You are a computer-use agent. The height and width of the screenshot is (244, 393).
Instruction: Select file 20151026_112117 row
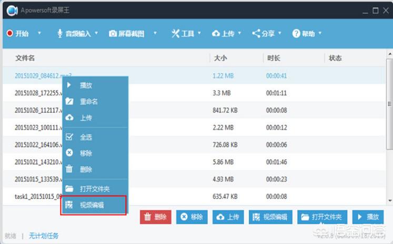coord(194,110)
